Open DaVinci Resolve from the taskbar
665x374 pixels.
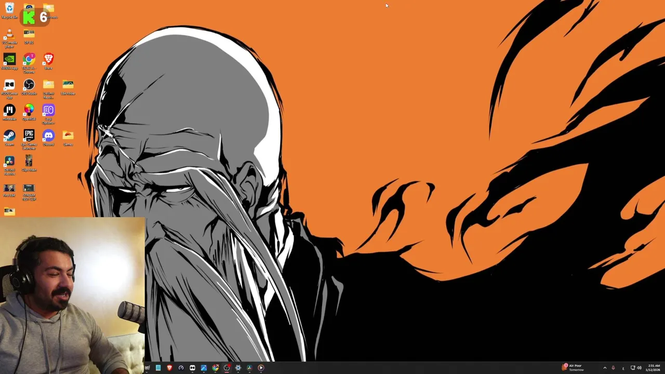(x=249, y=368)
